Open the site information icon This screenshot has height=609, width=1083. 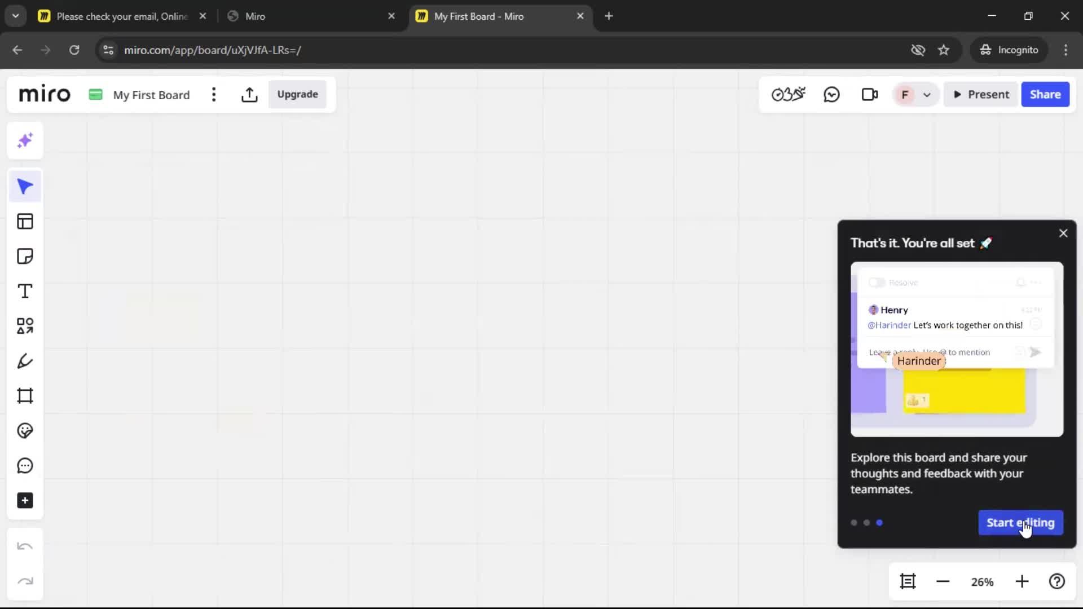(108, 50)
